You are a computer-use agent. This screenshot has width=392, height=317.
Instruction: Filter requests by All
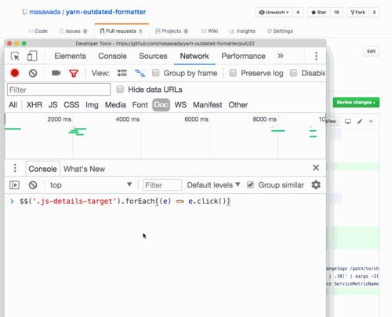[13, 105]
